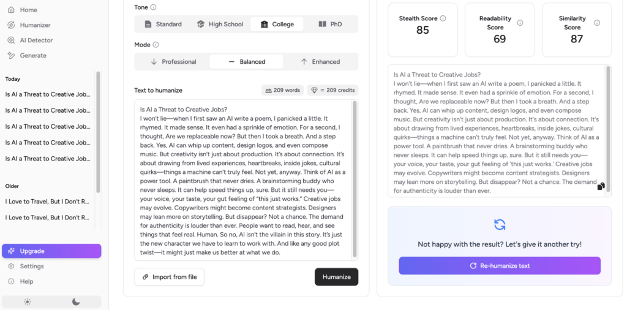Viewport: 627px width, 310px height.
Task: Switch to light theme sun icon
Action: [x=27, y=301]
